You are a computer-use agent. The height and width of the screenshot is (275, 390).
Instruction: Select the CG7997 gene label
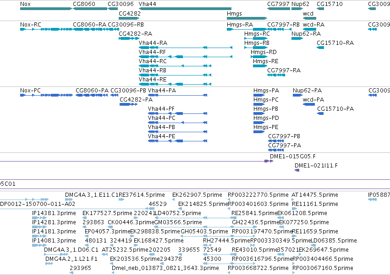pos(278,4)
